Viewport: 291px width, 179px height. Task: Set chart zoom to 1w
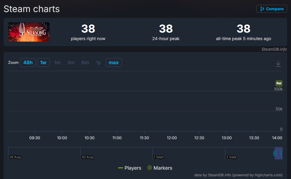click(43, 62)
